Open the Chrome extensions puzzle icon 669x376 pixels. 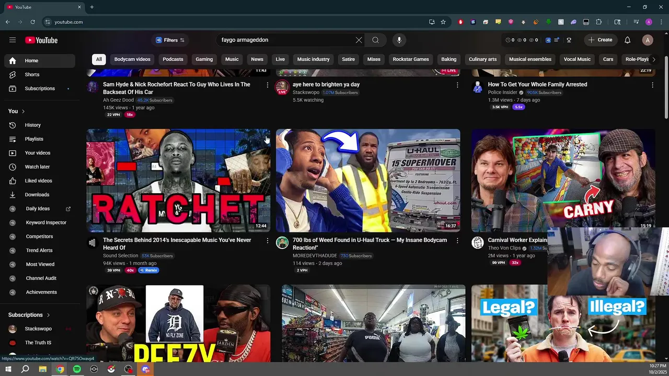click(x=598, y=22)
